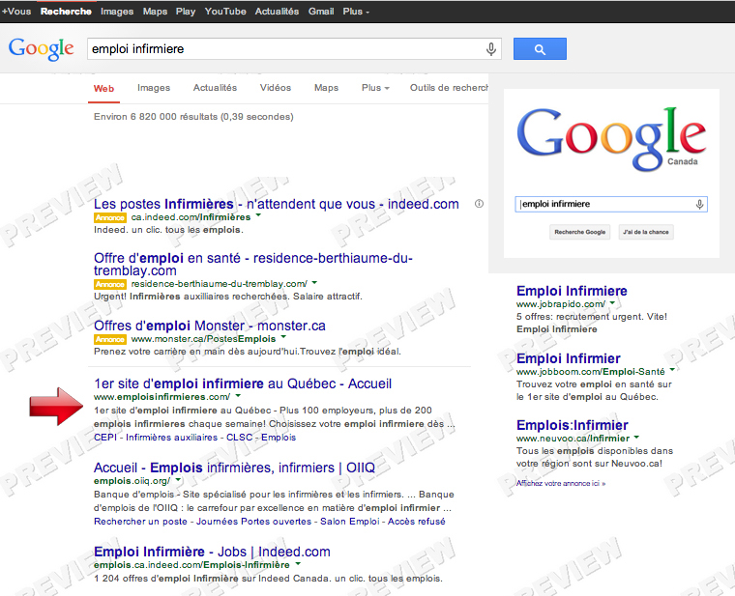The width and height of the screenshot is (735, 596).
Task: Open the Journées Portes ouvertes sitelink
Action: point(253,521)
